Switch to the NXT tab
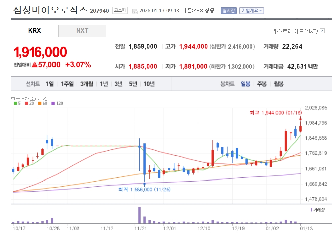The image size is (332, 240). [82, 31]
